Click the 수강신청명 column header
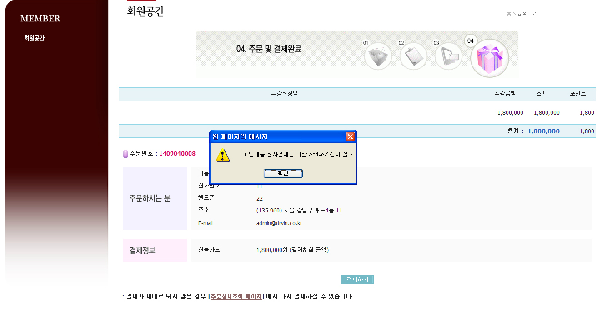Viewport: 607px width, 323px height. coord(284,94)
